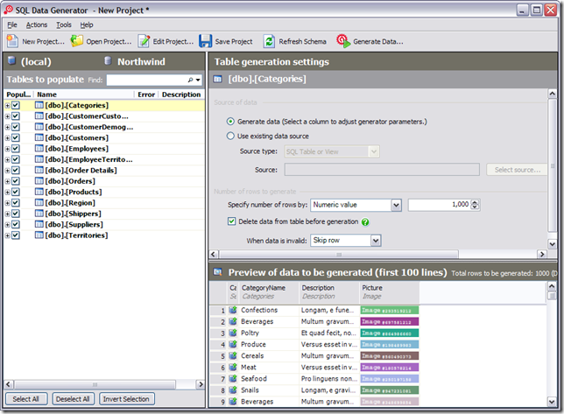564x414 pixels.
Task: Click the New Project toolbar icon
Action: [x=12, y=41]
